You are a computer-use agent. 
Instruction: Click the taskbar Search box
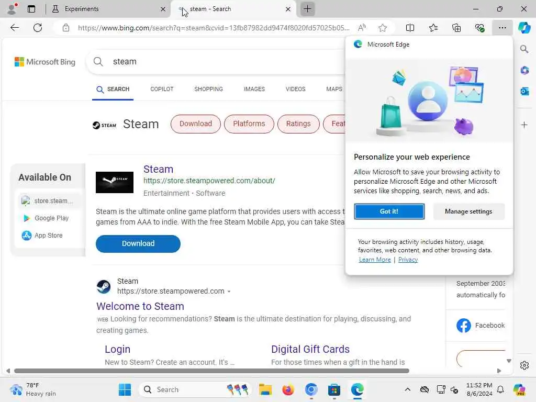195,389
